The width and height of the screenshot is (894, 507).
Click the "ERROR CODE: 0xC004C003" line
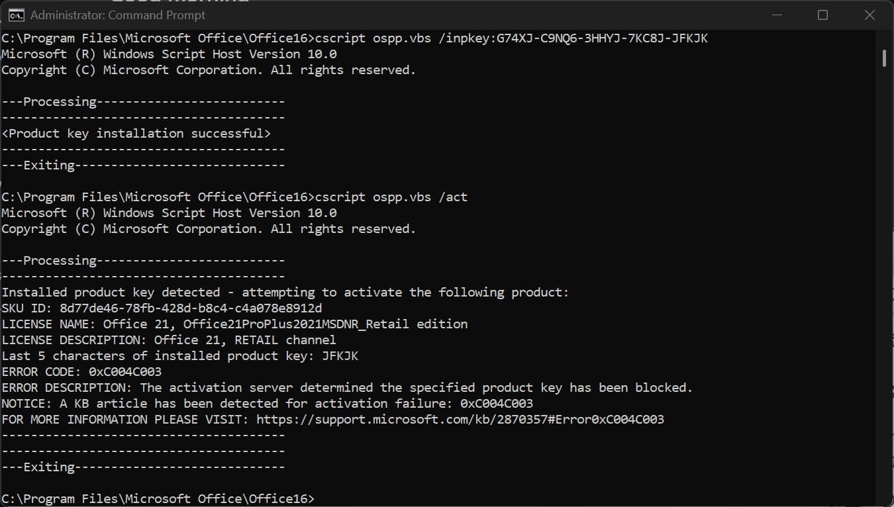click(81, 371)
